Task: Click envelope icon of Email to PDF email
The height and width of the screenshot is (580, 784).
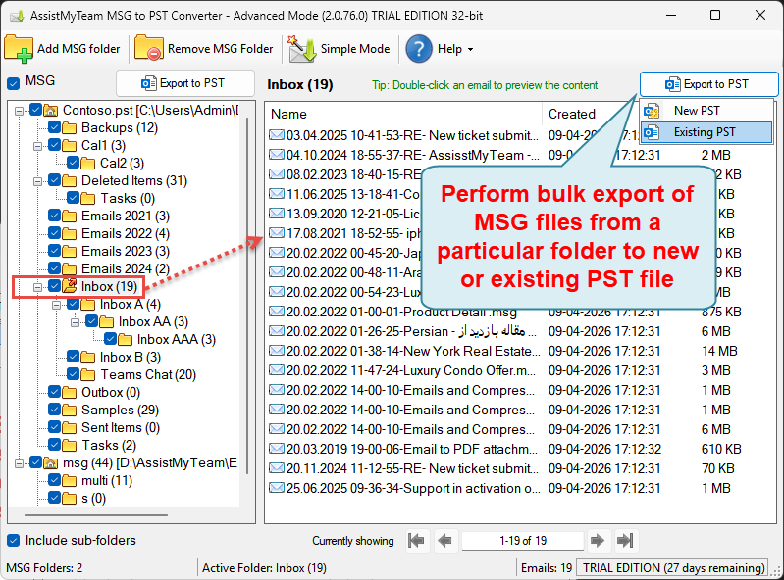Action: click(277, 449)
